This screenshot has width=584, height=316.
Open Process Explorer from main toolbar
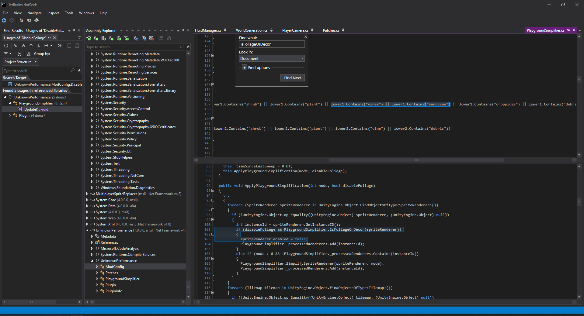(36, 20)
